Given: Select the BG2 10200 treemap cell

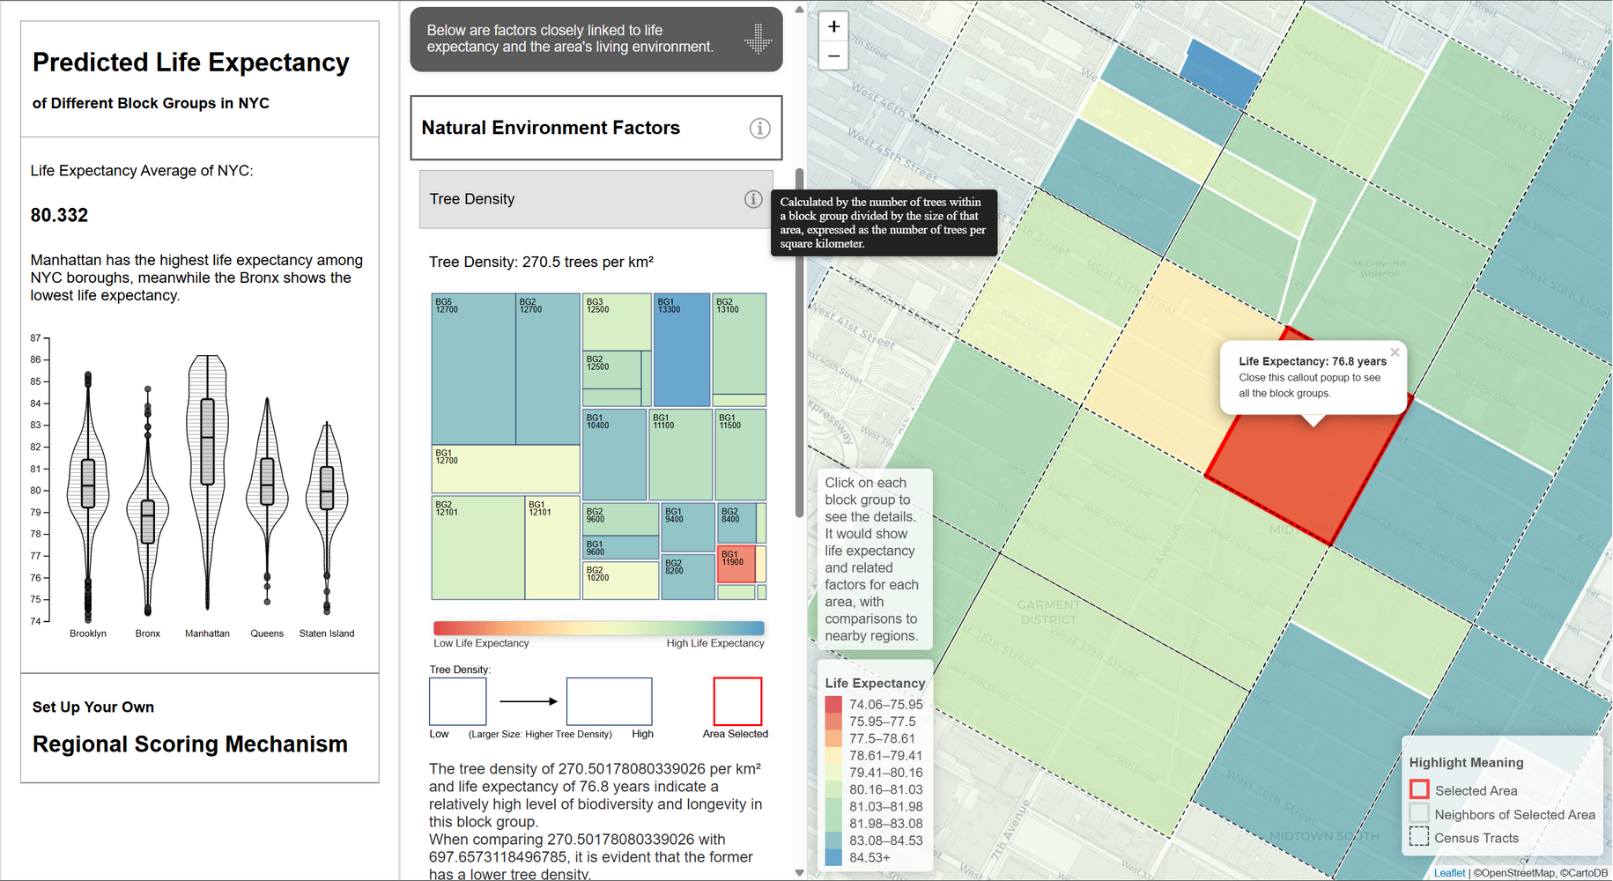Looking at the screenshot, I should (x=620, y=580).
